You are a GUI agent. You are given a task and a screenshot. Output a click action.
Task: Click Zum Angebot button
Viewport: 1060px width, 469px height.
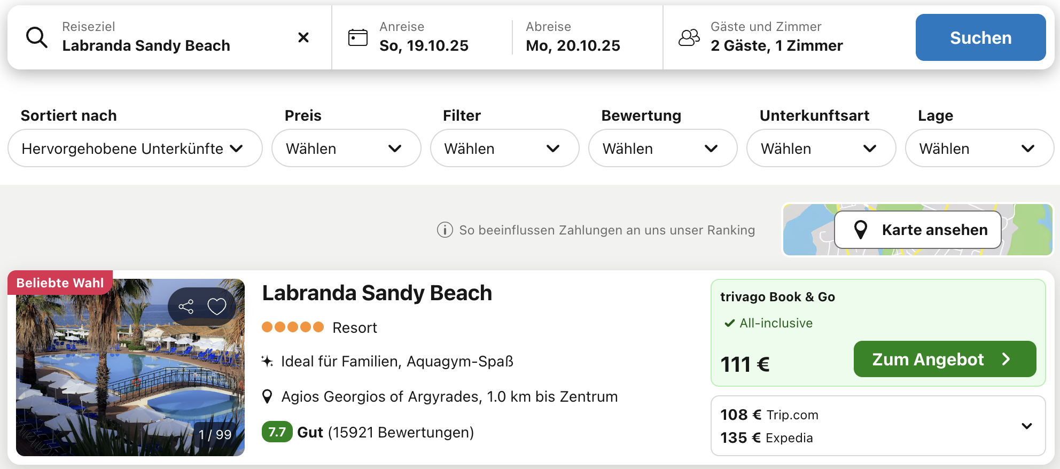tap(945, 359)
